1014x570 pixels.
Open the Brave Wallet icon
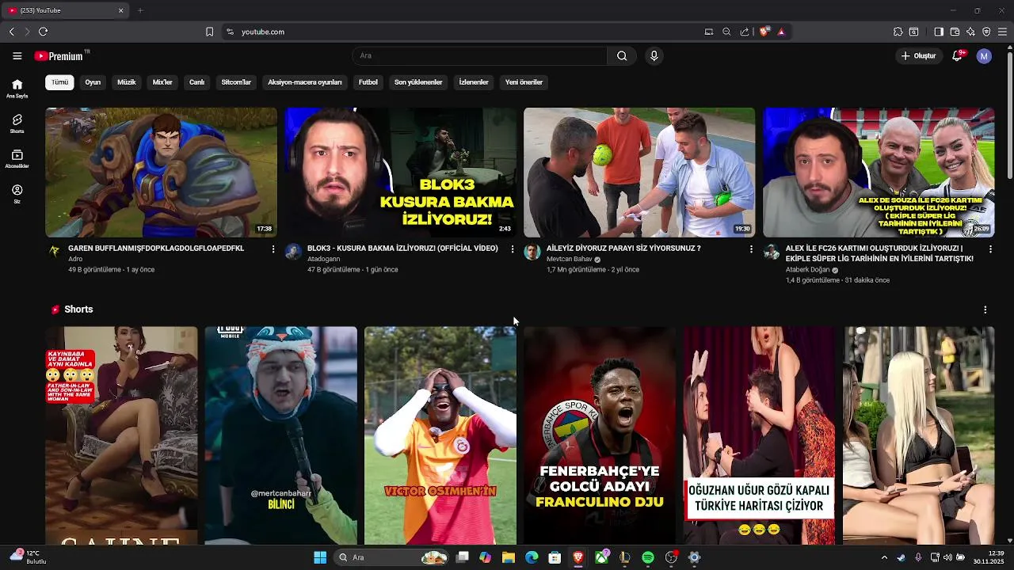click(955, 32)
